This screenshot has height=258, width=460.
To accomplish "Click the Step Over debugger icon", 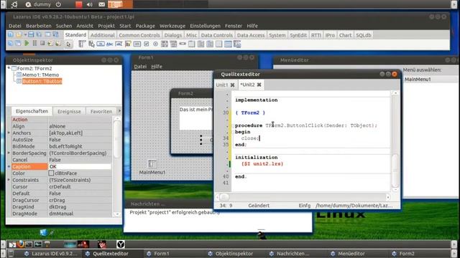I will tap(58, 44).
